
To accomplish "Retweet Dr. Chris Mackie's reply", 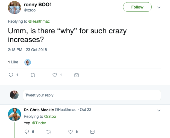I will click(x=49, y=132).
